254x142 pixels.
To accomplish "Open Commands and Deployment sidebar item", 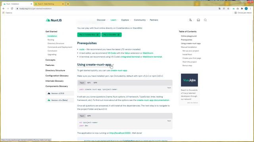I will pos(60,47).
